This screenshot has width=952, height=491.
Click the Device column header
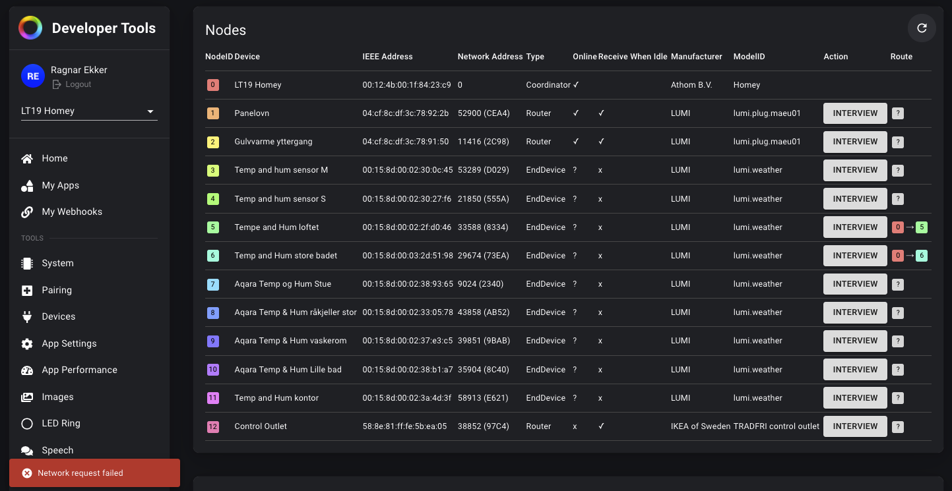tap(247, 57)
